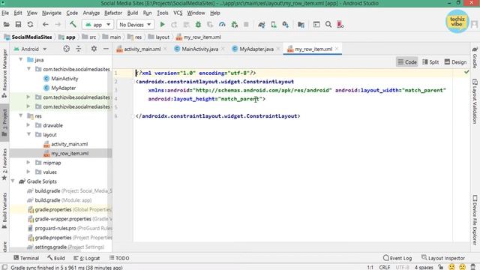Screen dimensions: 480x270
Task: Open the Favorites side panel
Action: (4, 165)
